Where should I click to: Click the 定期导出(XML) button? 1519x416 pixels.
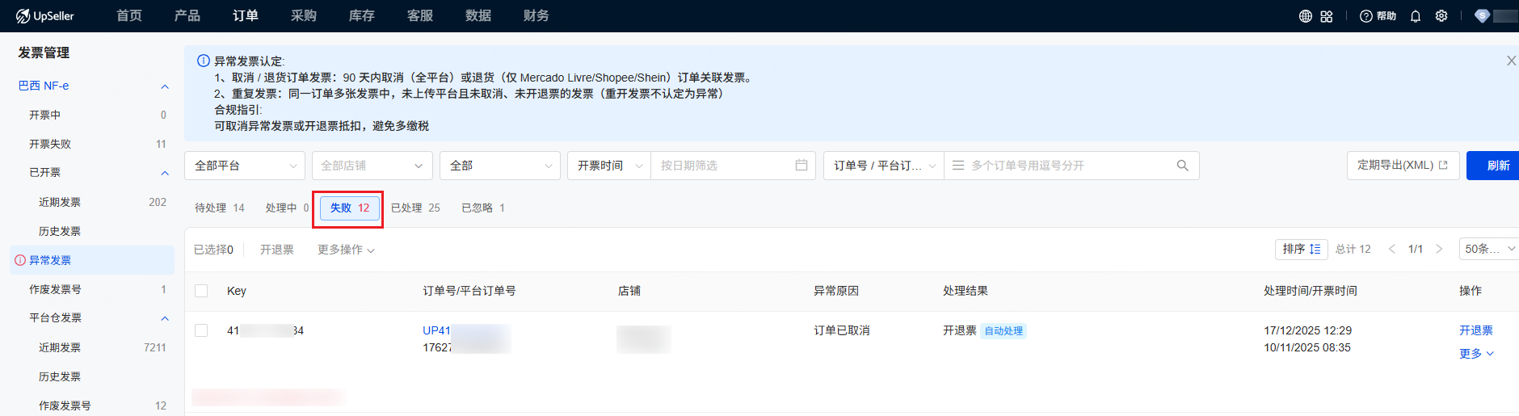pyautogui.click(x=1402, y=166)
